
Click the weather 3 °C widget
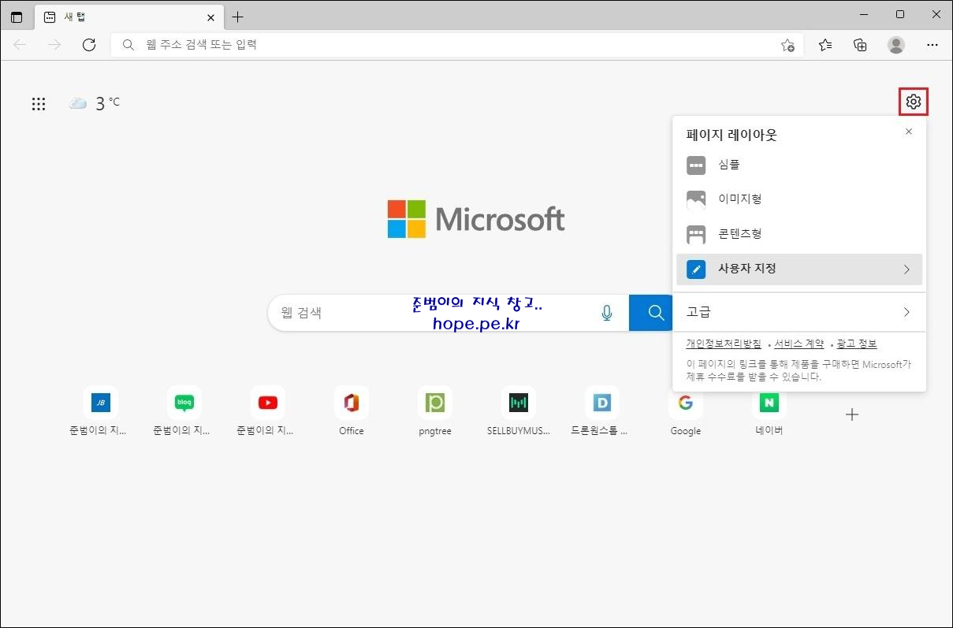pos(95,103)
